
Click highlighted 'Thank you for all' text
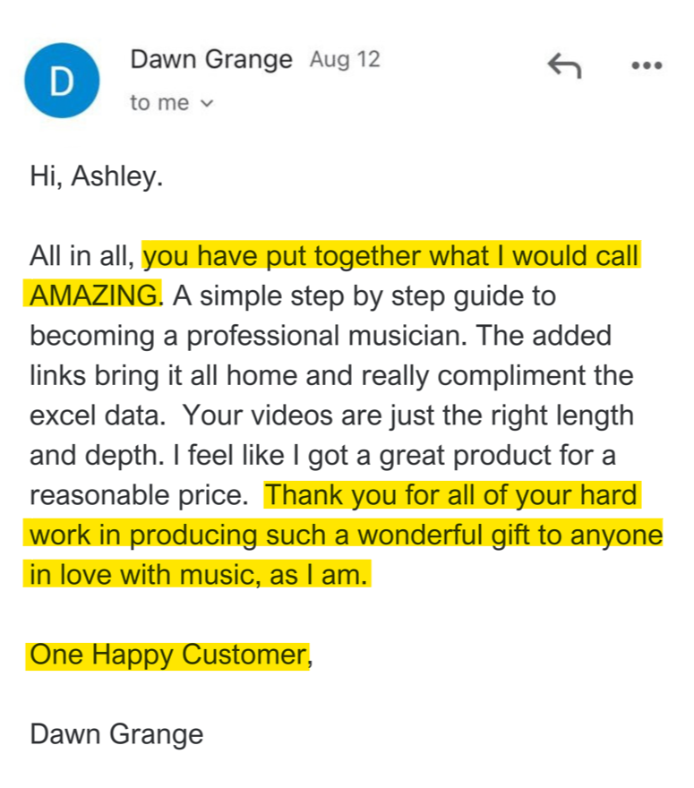click(x=372, y=495)
